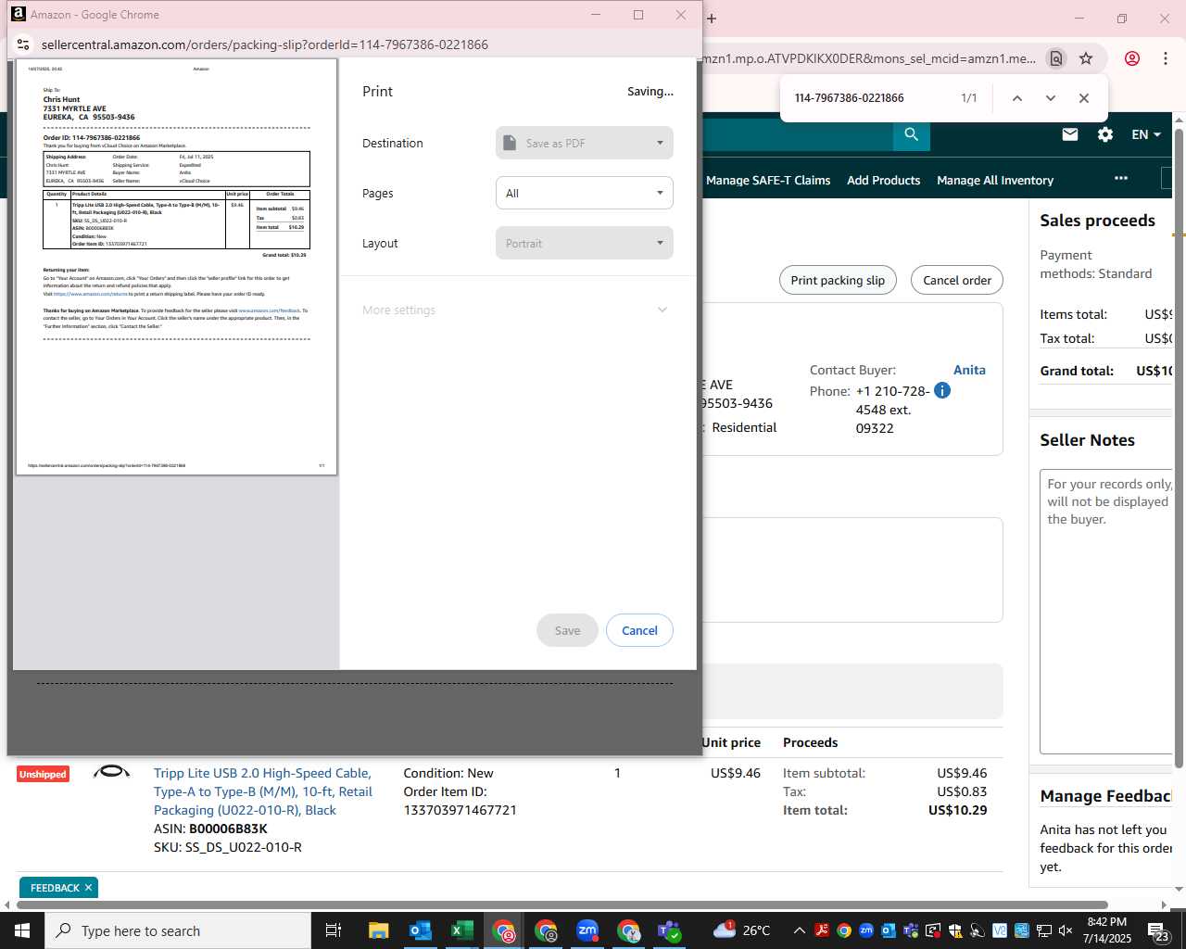
Task: Click the Seller Central search magnifier button
Action: [912, 134]
